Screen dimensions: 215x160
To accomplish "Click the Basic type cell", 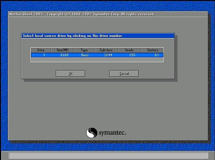I will tap(85, 55).
